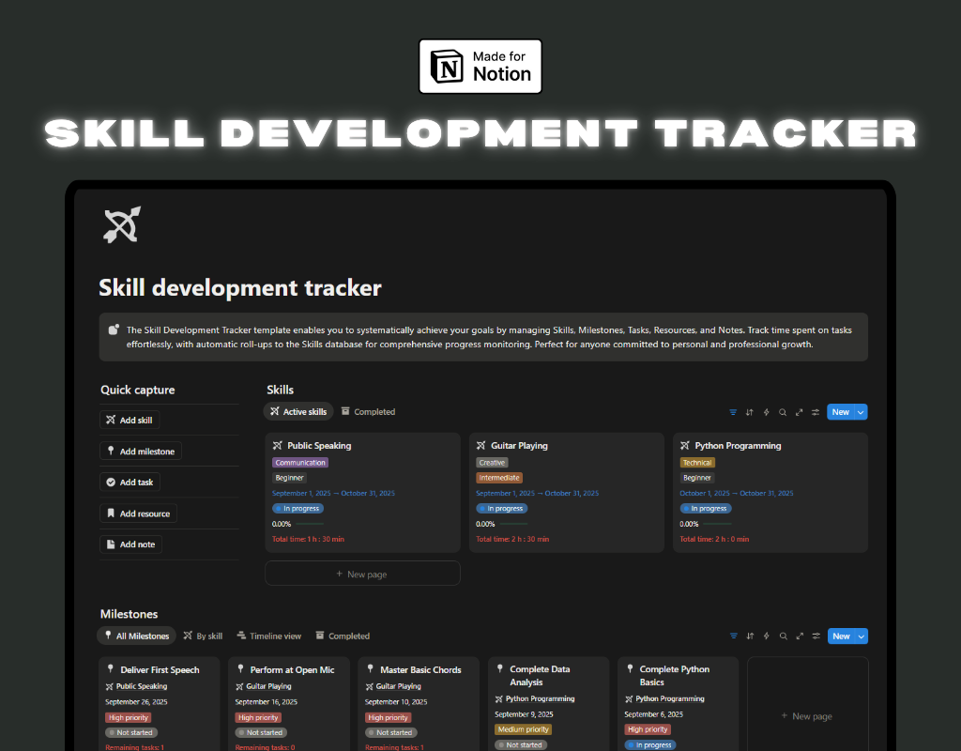Open Completed tab in Milestones
The height and width of the screenshot is (751, 961).
[x=343, y=636]
